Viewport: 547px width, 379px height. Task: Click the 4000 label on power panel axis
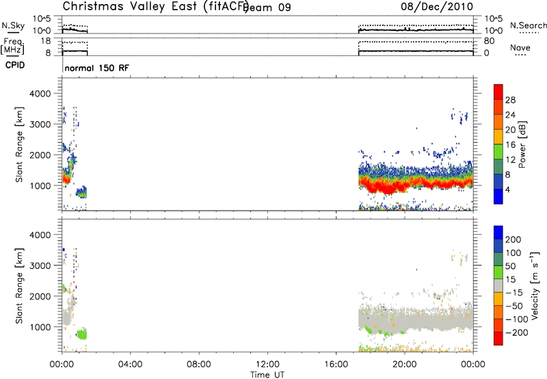point(40,94)
